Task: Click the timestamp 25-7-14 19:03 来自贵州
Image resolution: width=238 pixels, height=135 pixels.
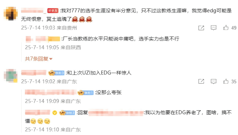Action: (49, 28)
